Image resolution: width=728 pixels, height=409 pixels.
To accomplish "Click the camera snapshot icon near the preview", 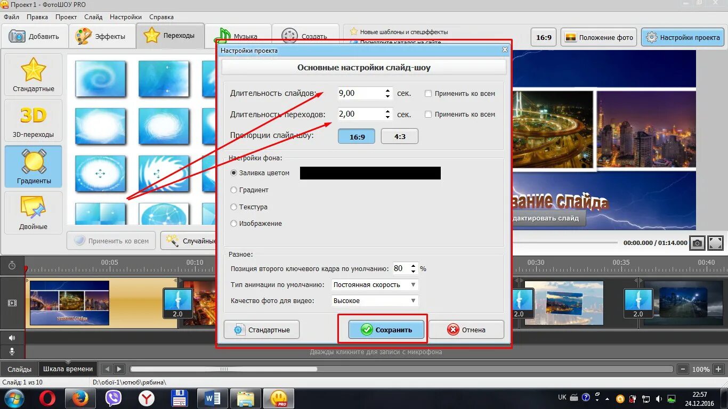I will coord(697,243).
